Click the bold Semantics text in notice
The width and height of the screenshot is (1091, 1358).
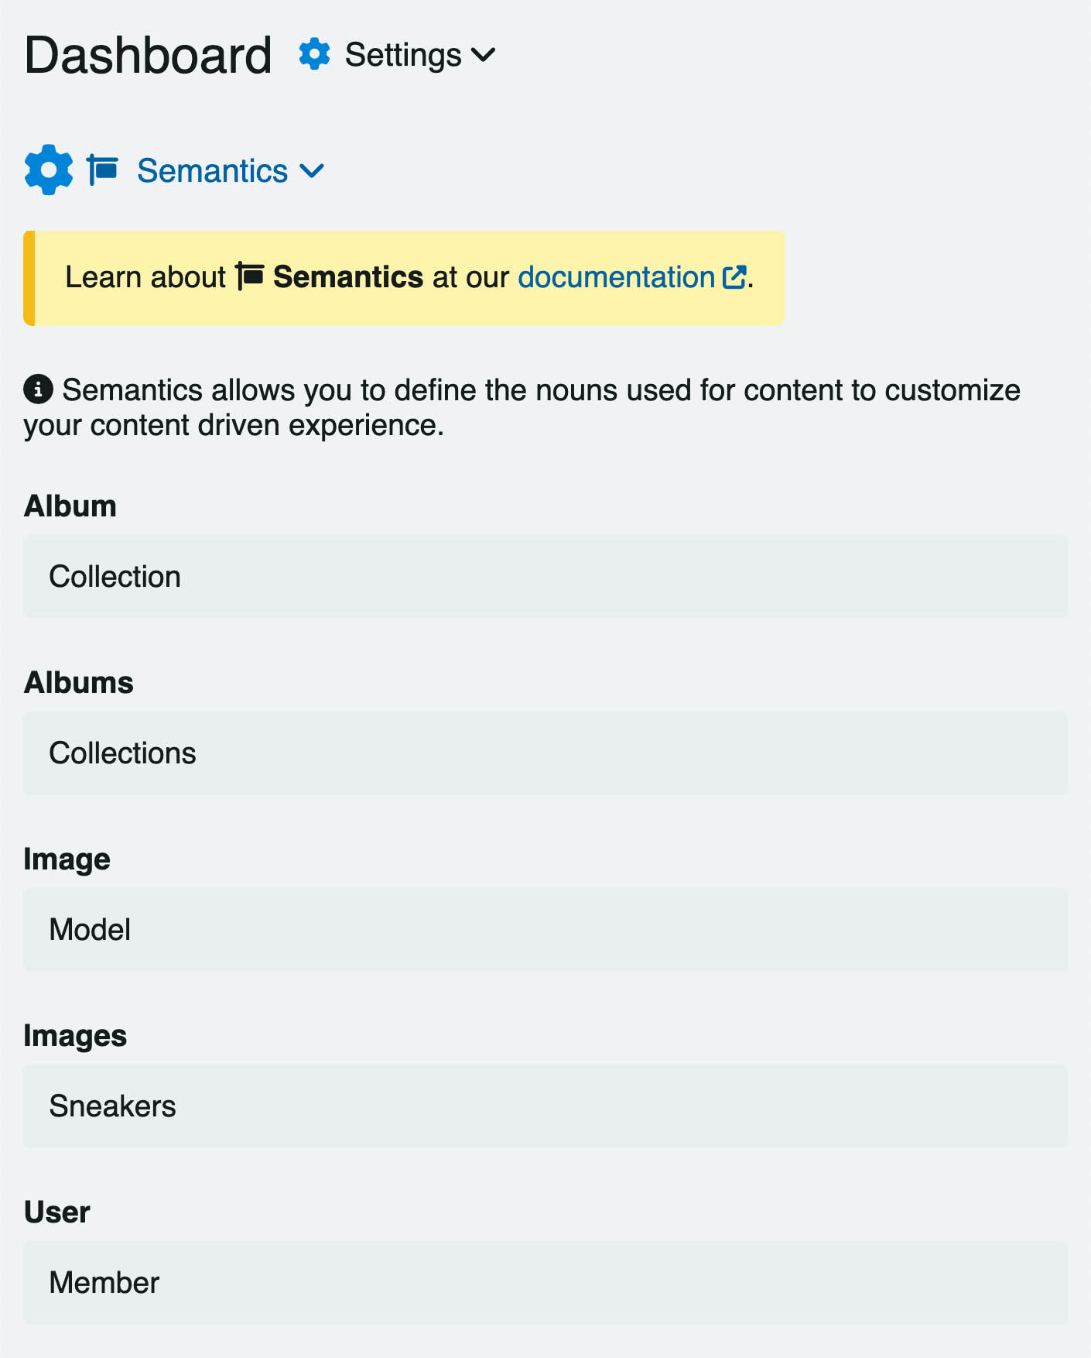tap(348, 277)
